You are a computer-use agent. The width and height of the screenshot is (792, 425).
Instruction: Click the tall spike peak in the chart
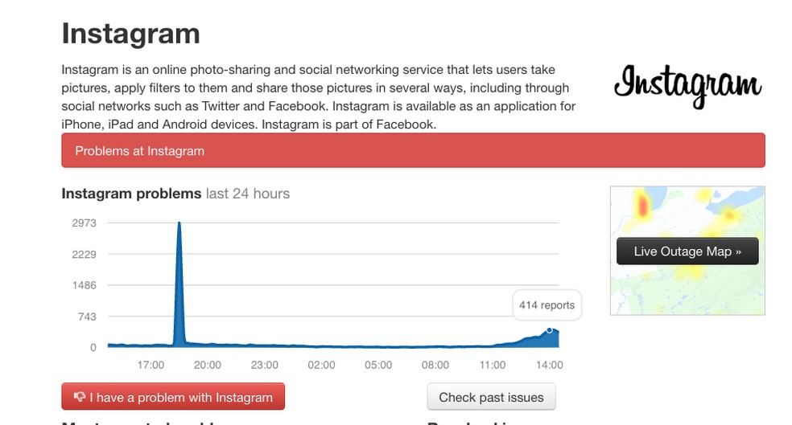pyautogui.click(x=179, y=224)
